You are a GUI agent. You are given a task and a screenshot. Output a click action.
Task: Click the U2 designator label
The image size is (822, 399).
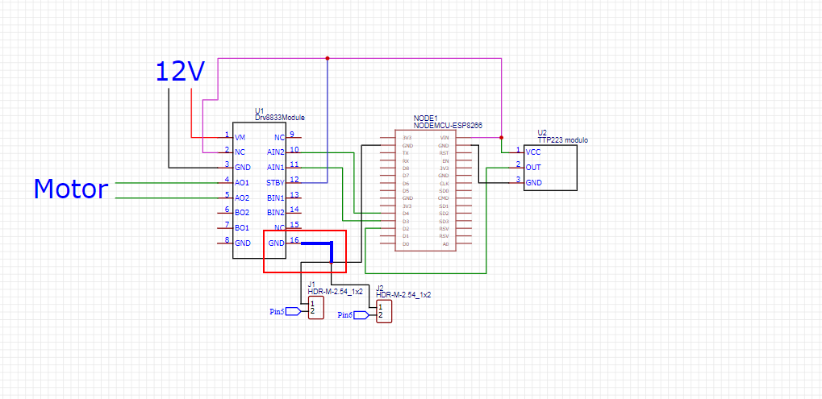541,134
